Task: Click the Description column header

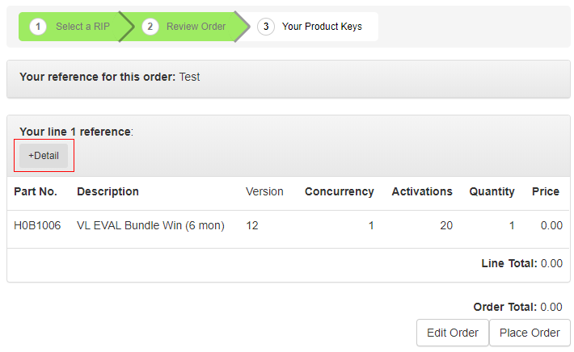Action: [x=108, y=191]
